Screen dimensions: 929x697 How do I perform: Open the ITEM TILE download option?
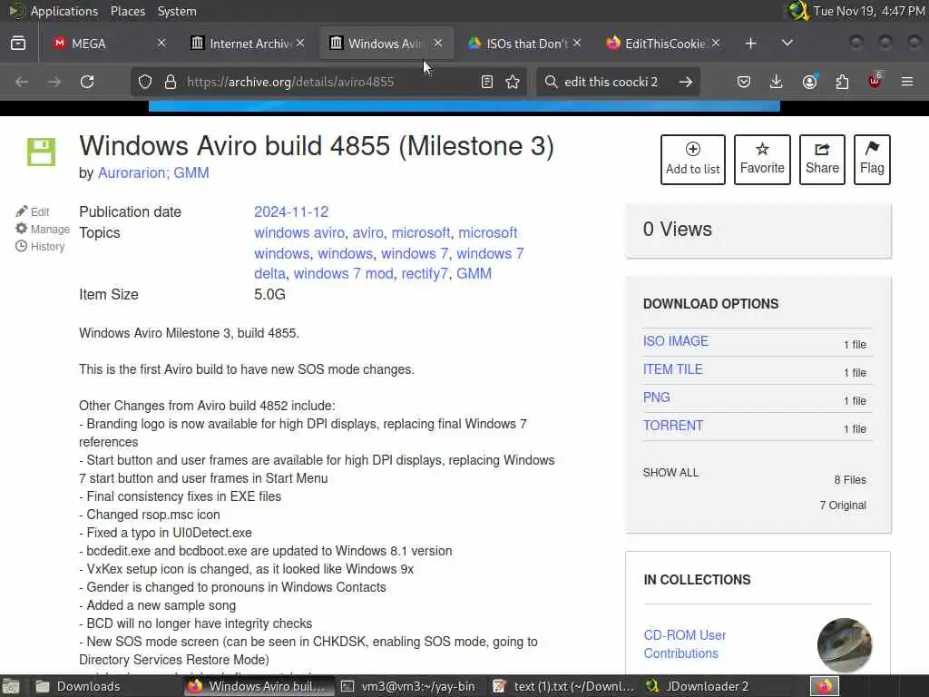(672, 369)
